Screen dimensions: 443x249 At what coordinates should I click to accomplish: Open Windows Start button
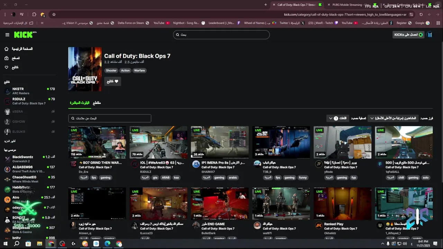point(5,243)
